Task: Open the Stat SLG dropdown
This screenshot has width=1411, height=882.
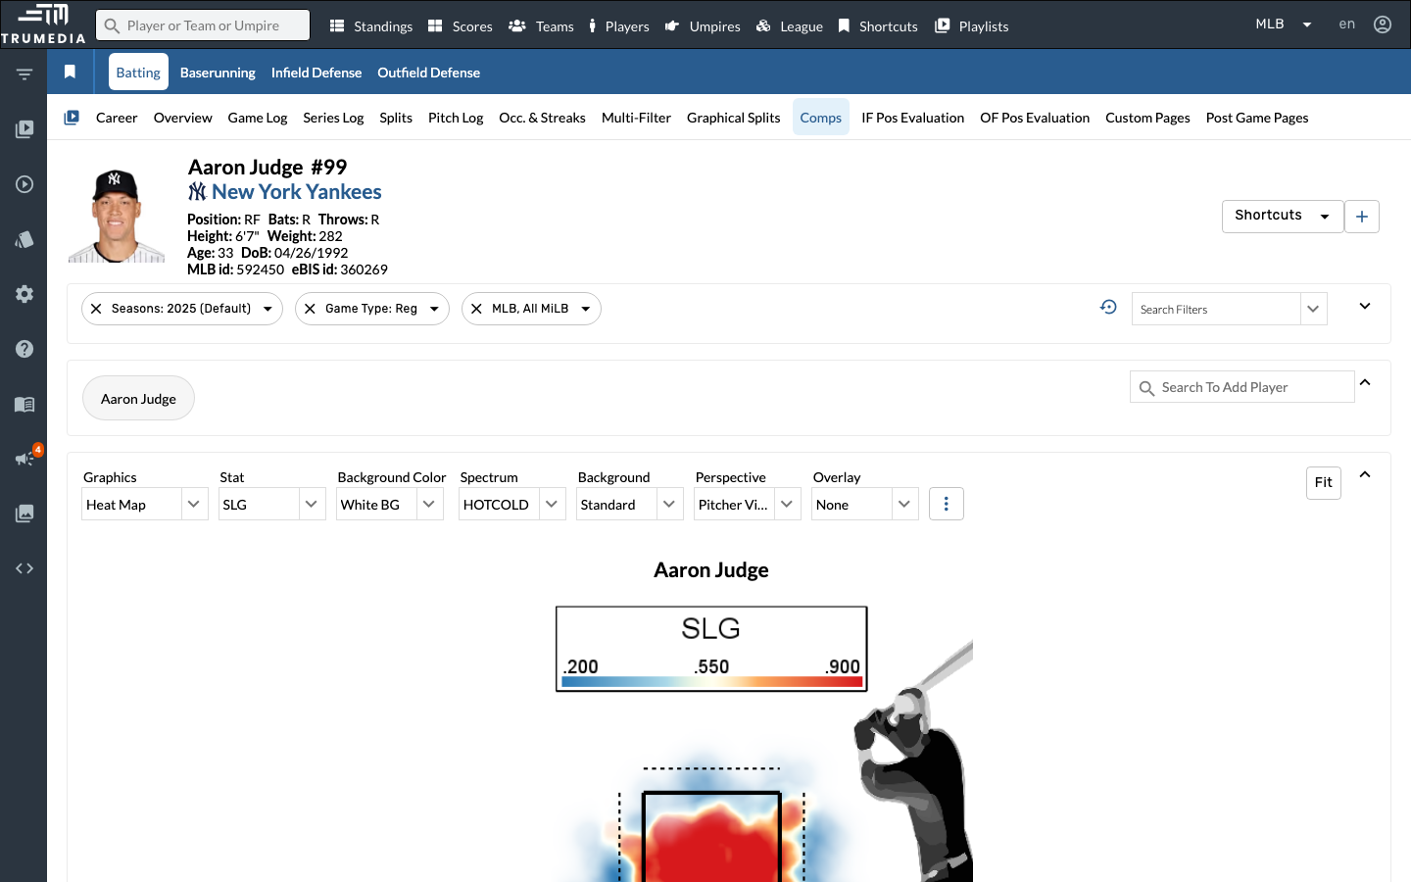Action: coord(271,504)
